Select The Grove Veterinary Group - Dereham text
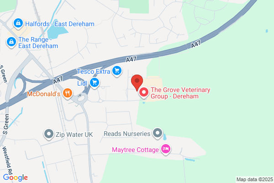 (180, 93)
